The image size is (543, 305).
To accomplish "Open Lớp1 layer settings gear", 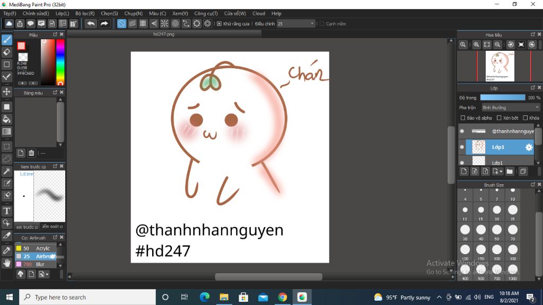I will coord(529,147).
